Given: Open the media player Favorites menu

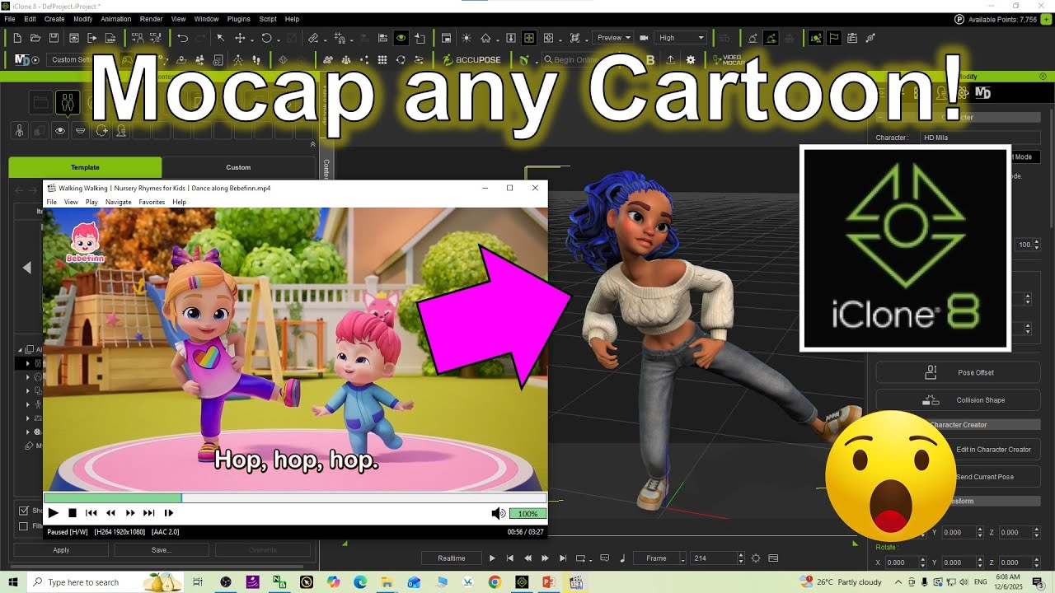Looking at the screenshot, I should 152,202.
